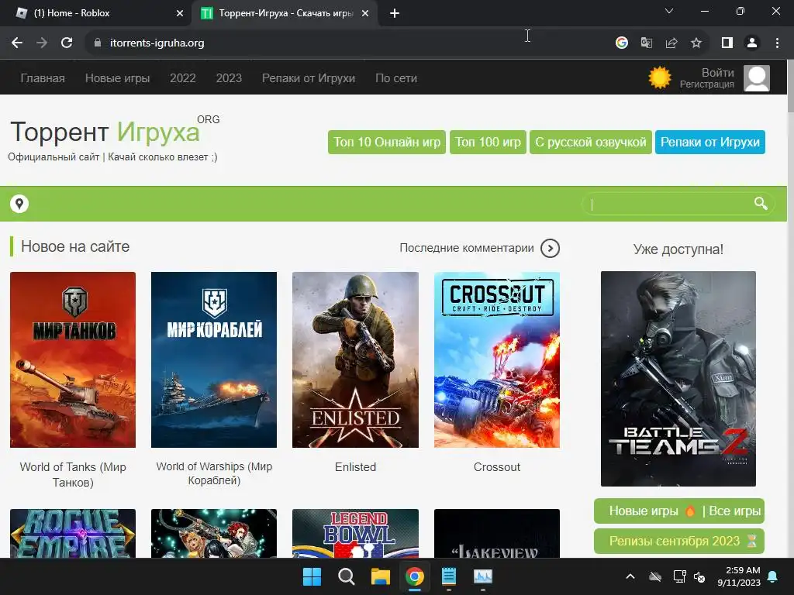The image size is (794, 595).
Task: Click Новые игры | Все игры button
Action: click(679, 511)
